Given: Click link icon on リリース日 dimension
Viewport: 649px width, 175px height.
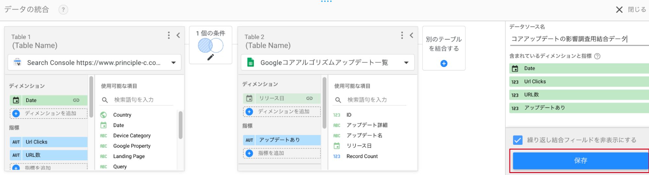Looking at the screenshot, I should (x=309, y=98).
